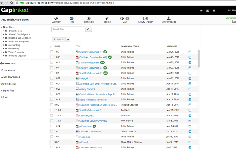Open the Permissions tab
The height and width of the screenshot is (151, 236).
click(89, 20)
